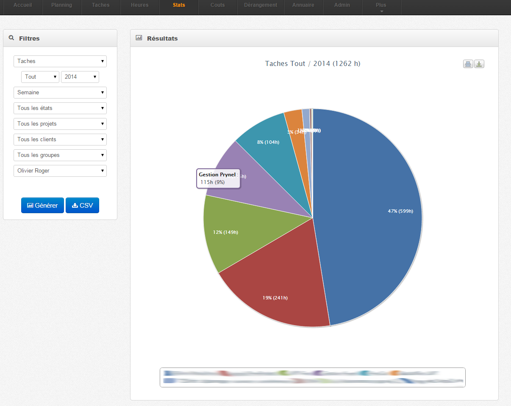Change the year 2014 dropdown
This screenshot has height=406, width=511.
80,77
